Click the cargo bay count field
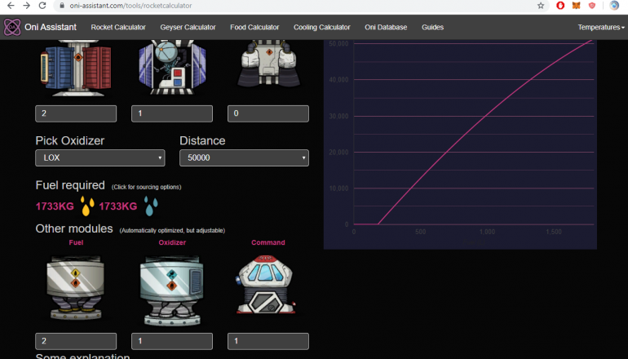Viewport: 628px width, 359px height. [x=76, y=113]
